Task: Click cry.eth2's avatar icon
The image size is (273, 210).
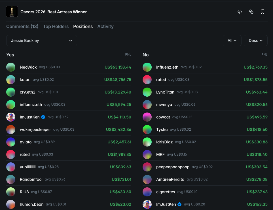Action: click(x=11, y=92)
